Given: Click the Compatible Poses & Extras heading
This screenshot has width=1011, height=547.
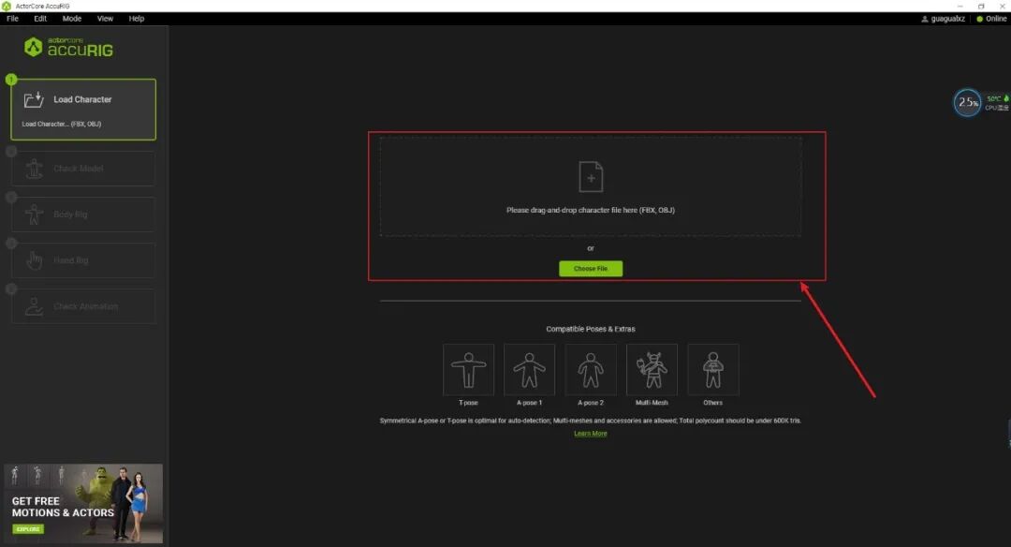Looking at the screenshot, I should pos(591,329).
